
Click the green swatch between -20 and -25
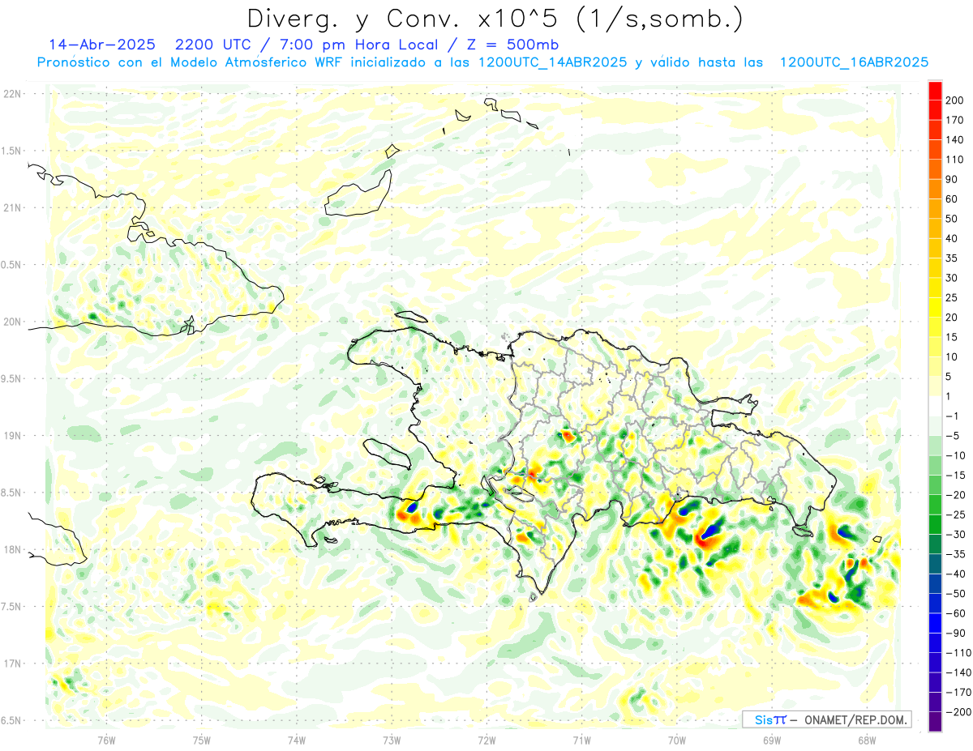pyautogui.click(x=935, y=505)
